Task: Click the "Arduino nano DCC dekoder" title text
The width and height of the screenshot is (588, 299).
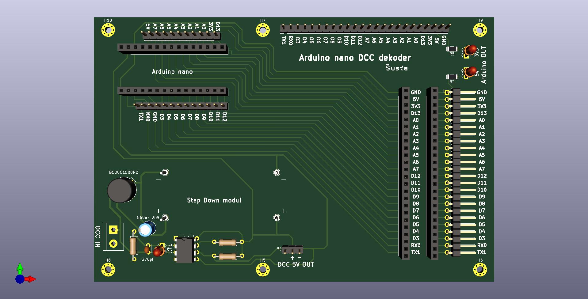Action: tap(355, 58)
